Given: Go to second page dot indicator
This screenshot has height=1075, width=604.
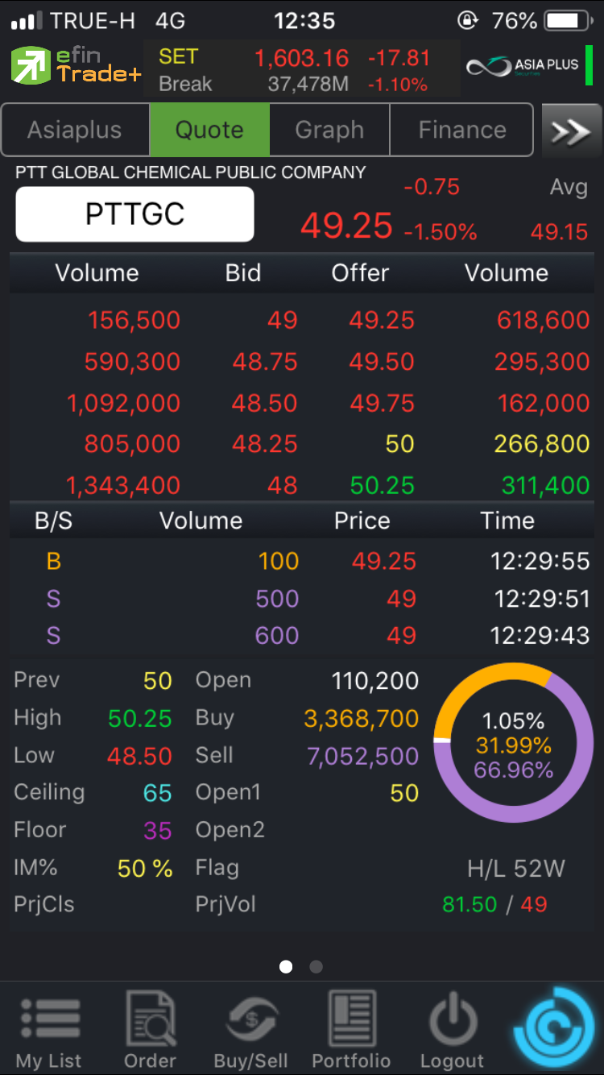Looking at the screenshot, I should tap(316, 966).
